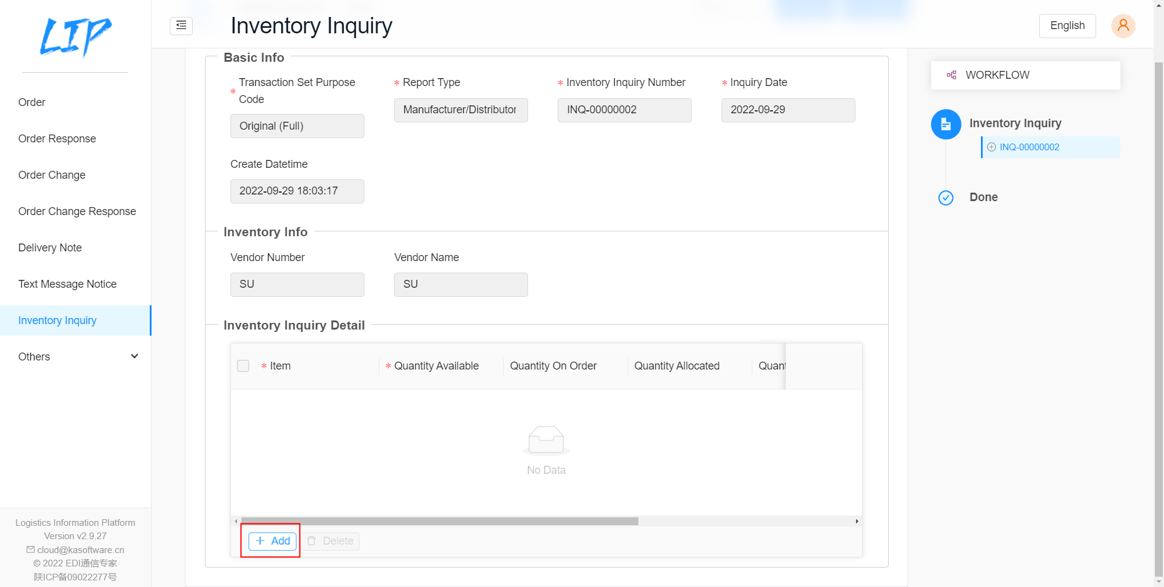1164x587 pixels.
Task: Add a new inventory detail row
Action: click(x=273, y=541)
